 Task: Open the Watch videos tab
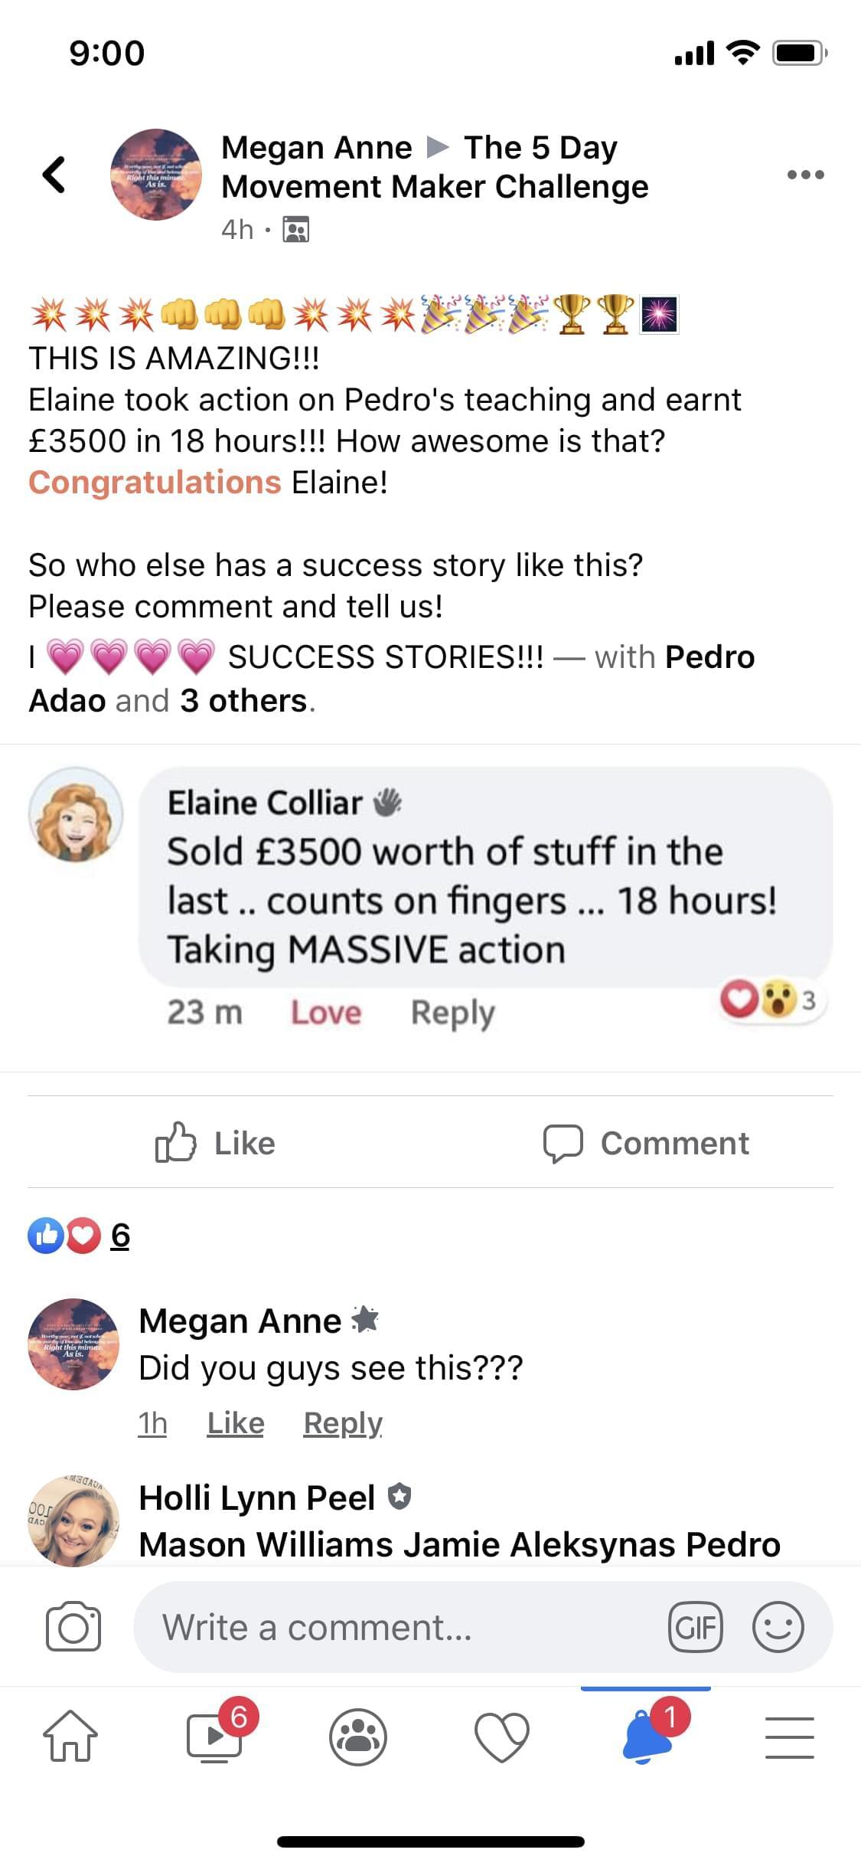tap(215, 1736)
